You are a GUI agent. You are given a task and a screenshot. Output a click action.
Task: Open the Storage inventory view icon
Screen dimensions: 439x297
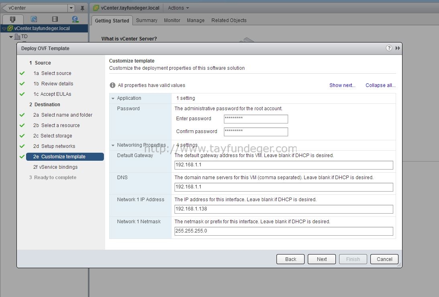(55, 19)
